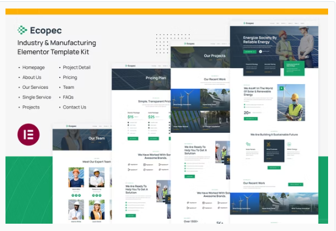This screenshot has width=336, height=231.
Task: Click the '20+' statistic on the homepage
Action: coord(247,113)
